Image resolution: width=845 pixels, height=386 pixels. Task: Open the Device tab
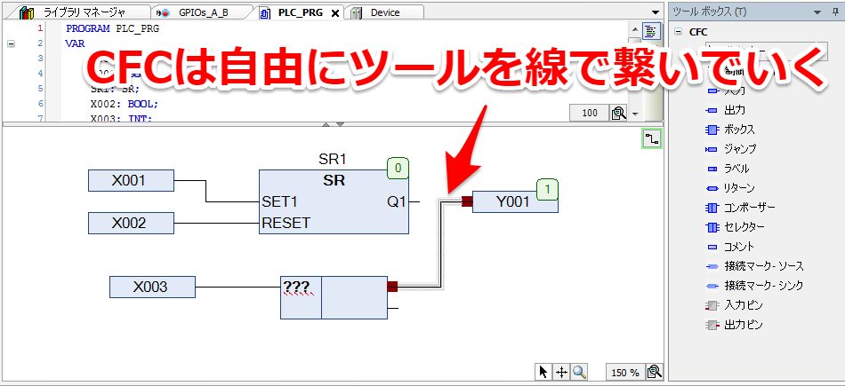pos(384,12)
